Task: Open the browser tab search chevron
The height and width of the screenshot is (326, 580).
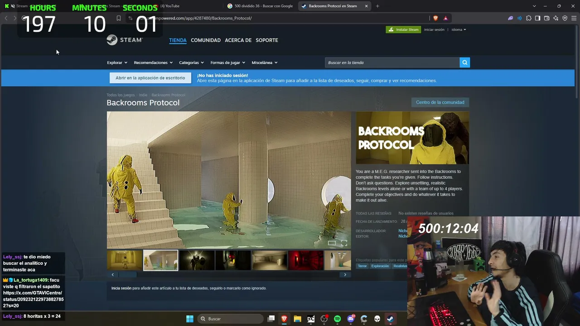Action: coord(534,6)
